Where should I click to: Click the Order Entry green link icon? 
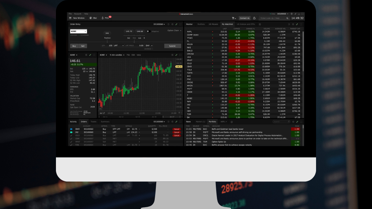coord(176,24)
